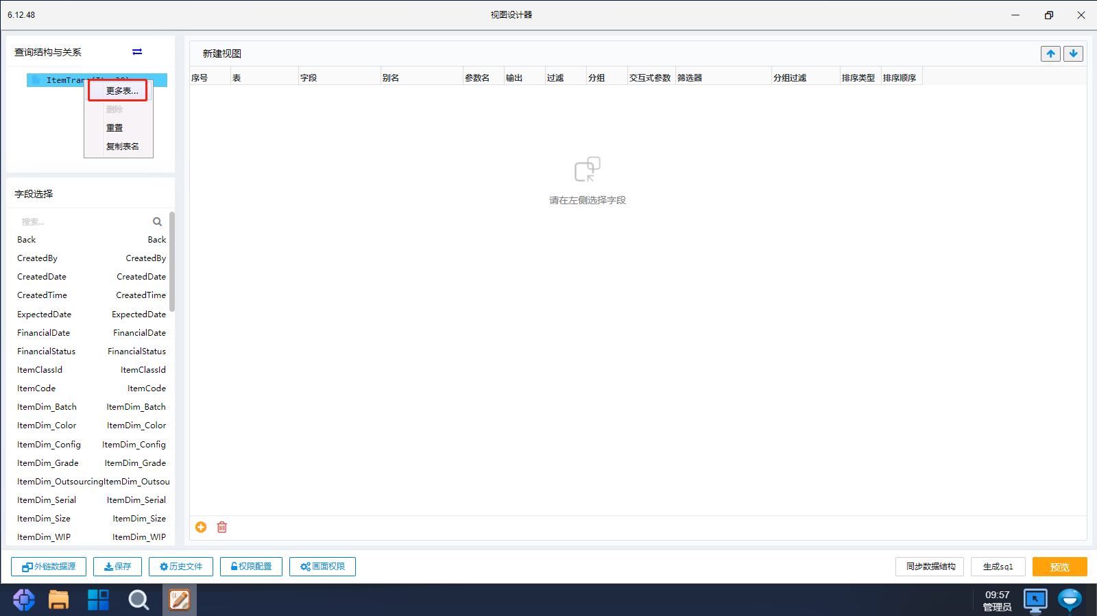
Task: Click the 交互式参数 column header
Action: click(x=651, y=77)
